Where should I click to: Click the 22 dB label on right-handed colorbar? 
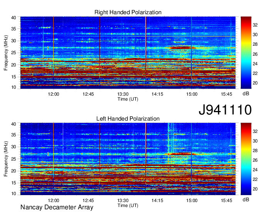coord(255,73)
